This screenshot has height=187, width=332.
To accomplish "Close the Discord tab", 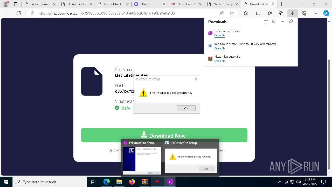I will tap(164, 4).
